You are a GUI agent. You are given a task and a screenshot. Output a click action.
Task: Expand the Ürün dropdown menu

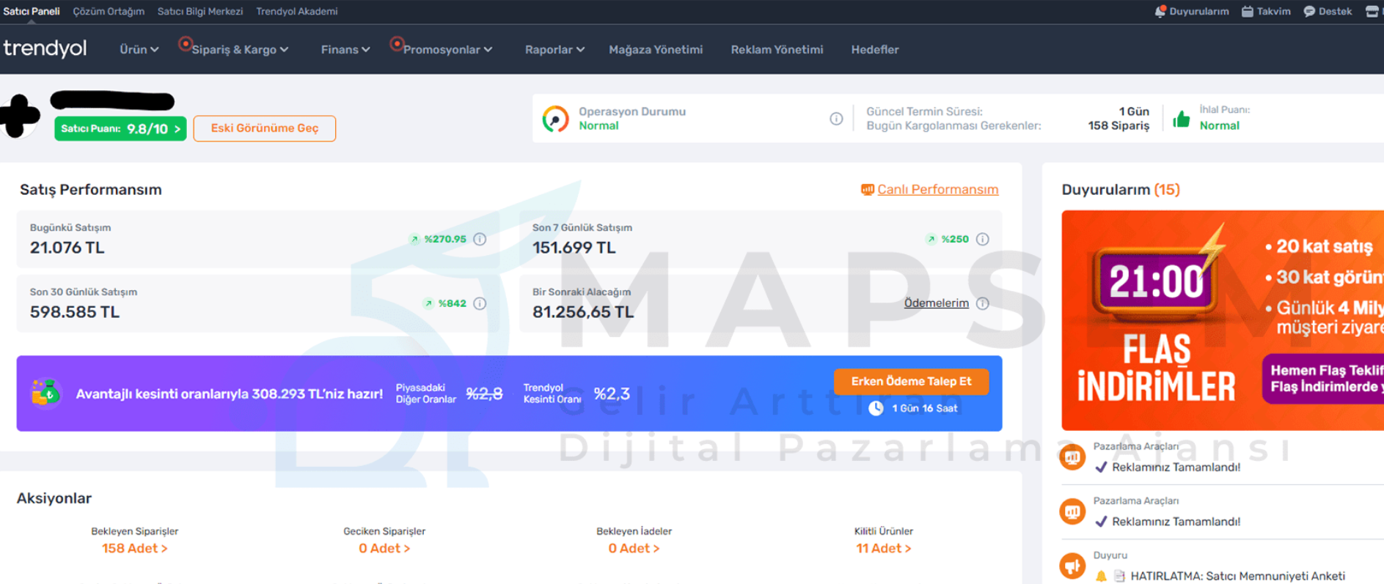point(139,50)
